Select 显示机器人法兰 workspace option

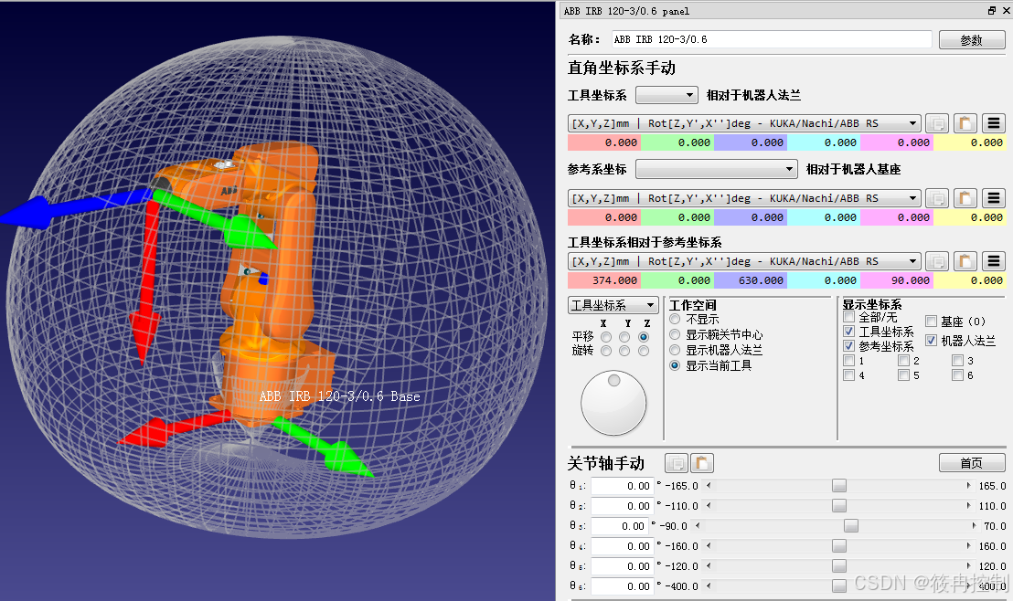(675, 350)
